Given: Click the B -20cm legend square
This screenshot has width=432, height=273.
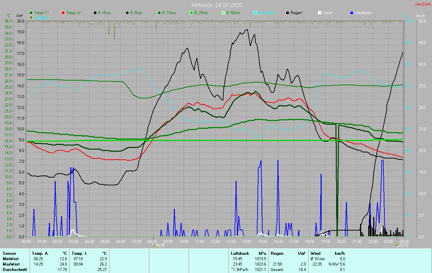Looking at the screenshot, I should pyautogui.click(x=191, y=13).
